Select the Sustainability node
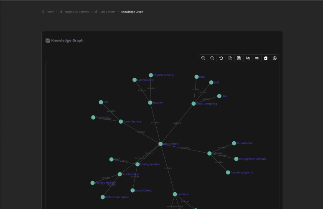Viewport: 323px width, 209px height. click(x=120, y=174)
